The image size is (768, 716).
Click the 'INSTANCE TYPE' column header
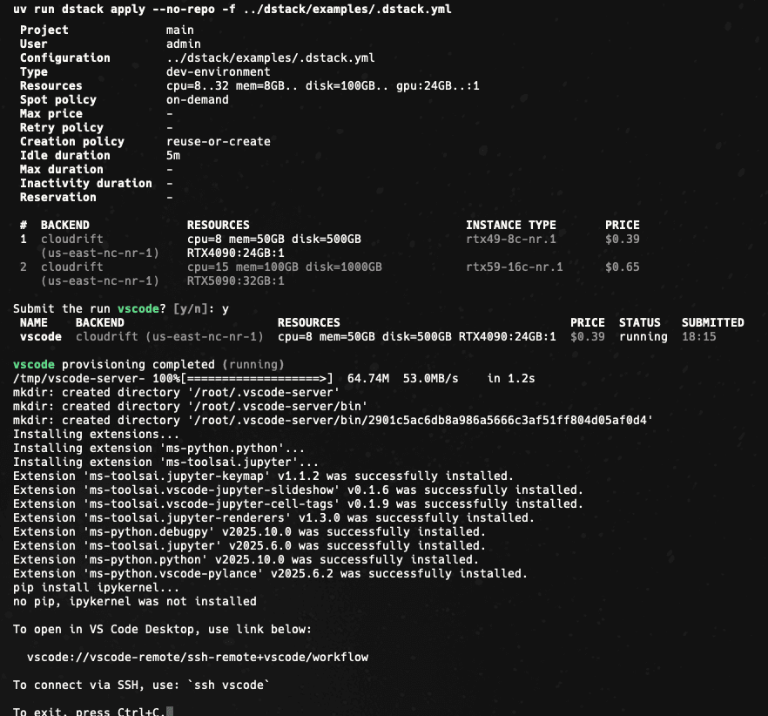pyautogui.click(x=511, y=225)
